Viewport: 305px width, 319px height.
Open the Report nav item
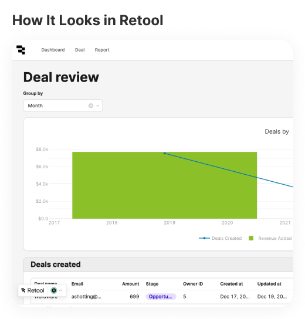coord(102,50)
